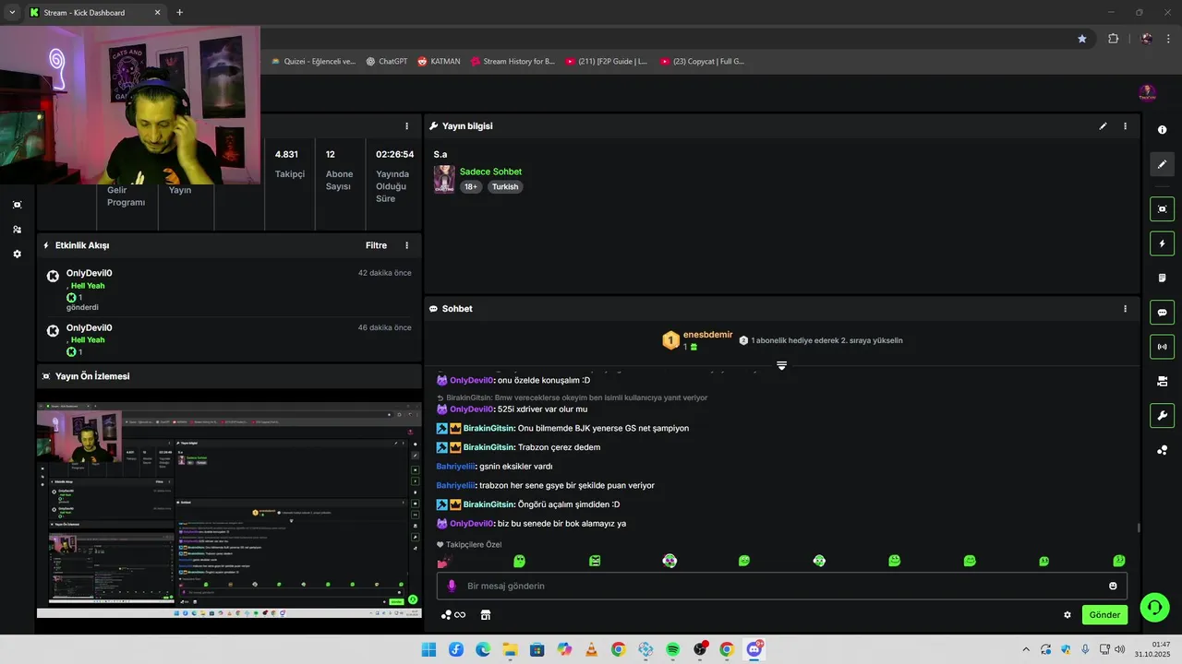Click the pencil icon in right sidebar
The image size is (1182, 664).
point(1162,164)
